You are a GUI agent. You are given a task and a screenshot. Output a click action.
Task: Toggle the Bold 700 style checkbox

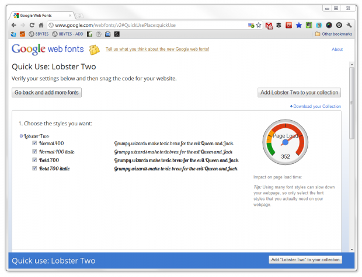[x=34, y=160]
